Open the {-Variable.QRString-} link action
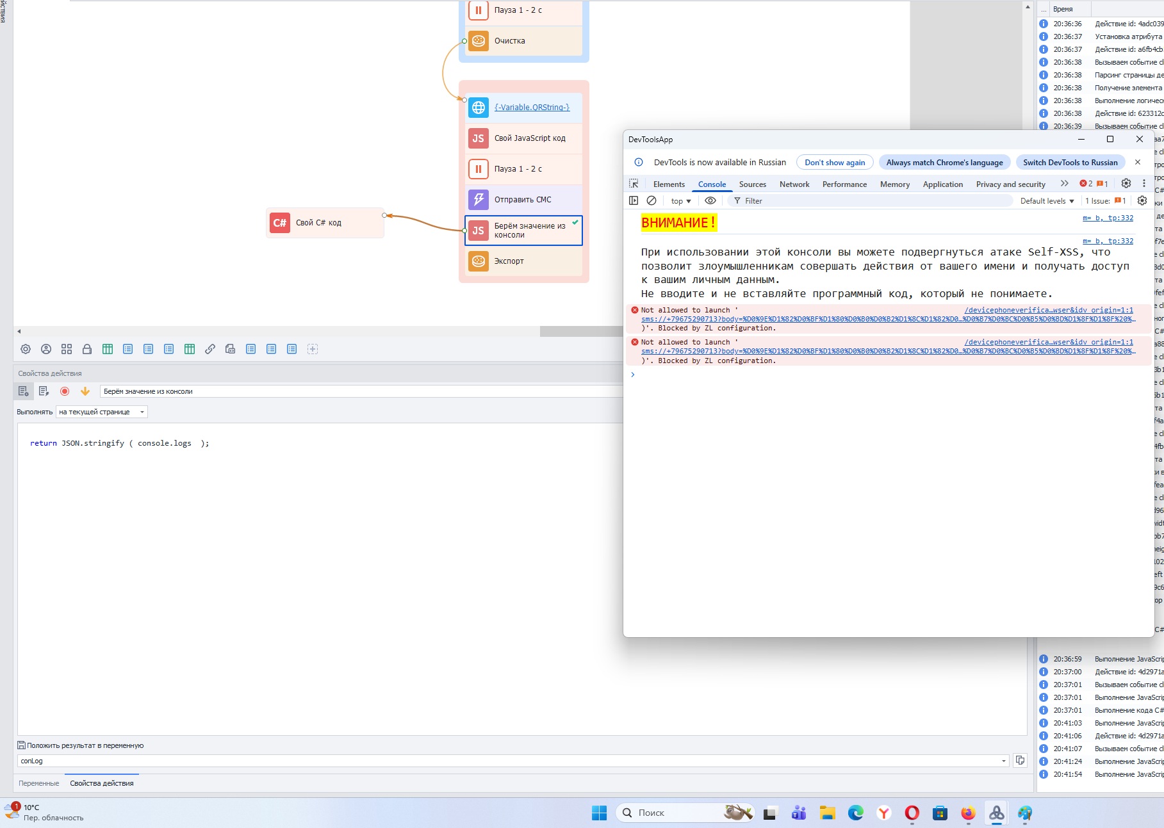 532,108
